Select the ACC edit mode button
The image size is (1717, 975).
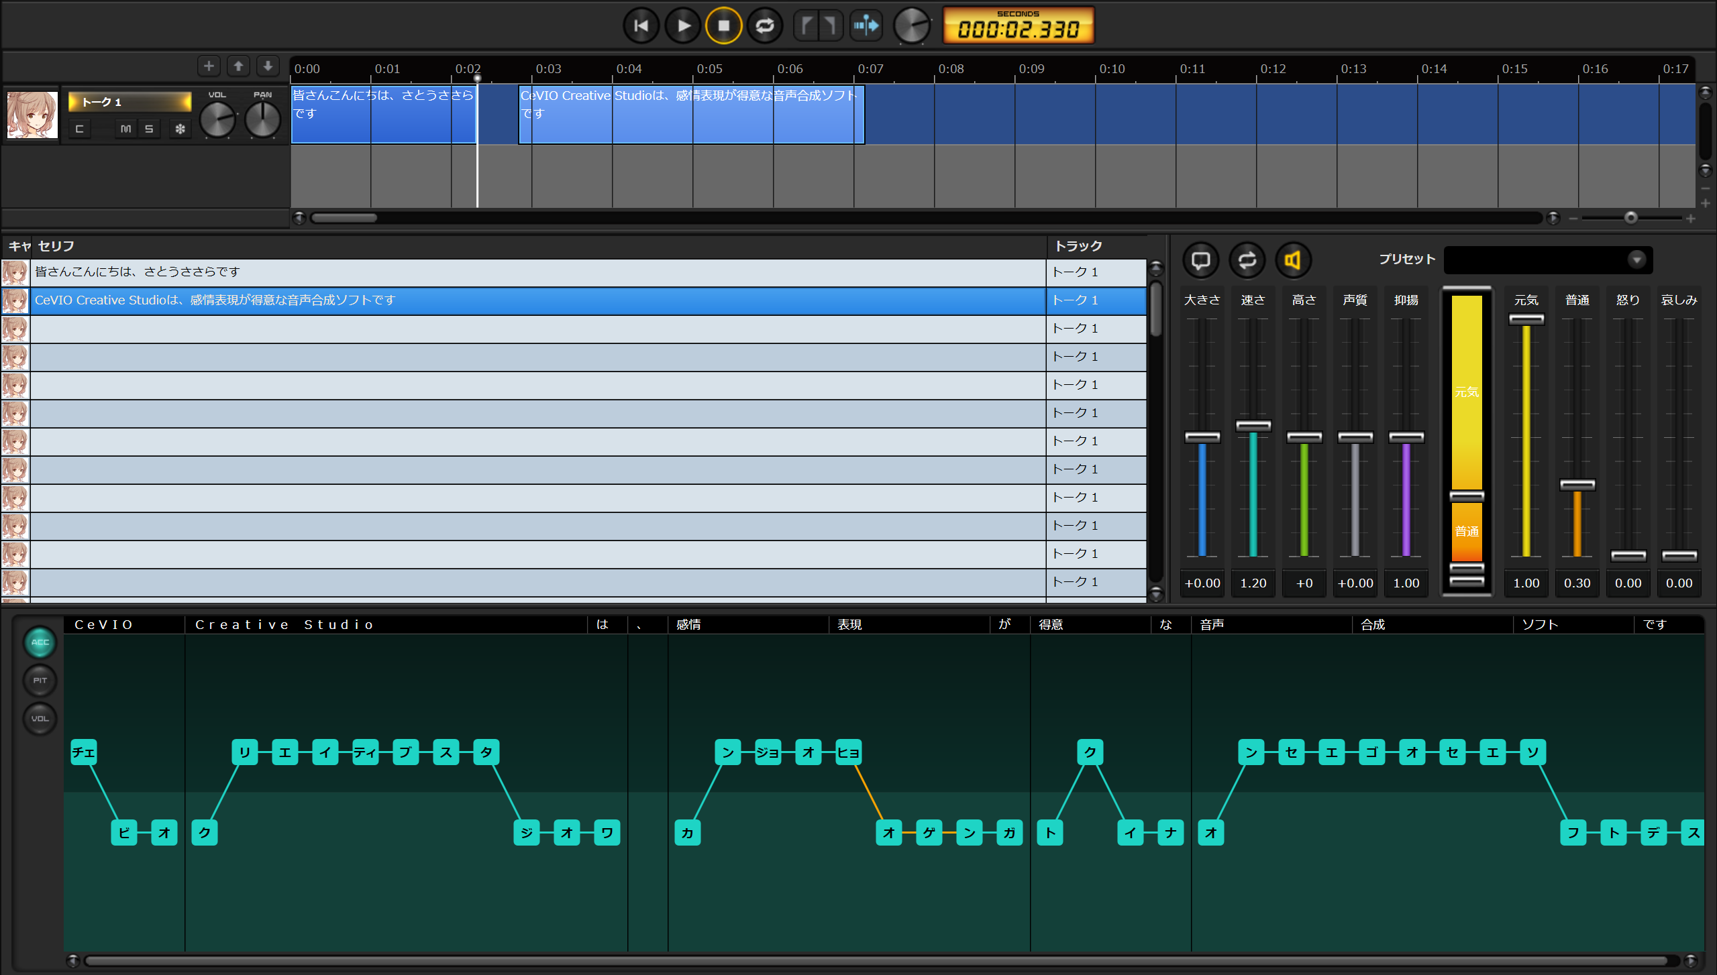(x=40, y=642)
